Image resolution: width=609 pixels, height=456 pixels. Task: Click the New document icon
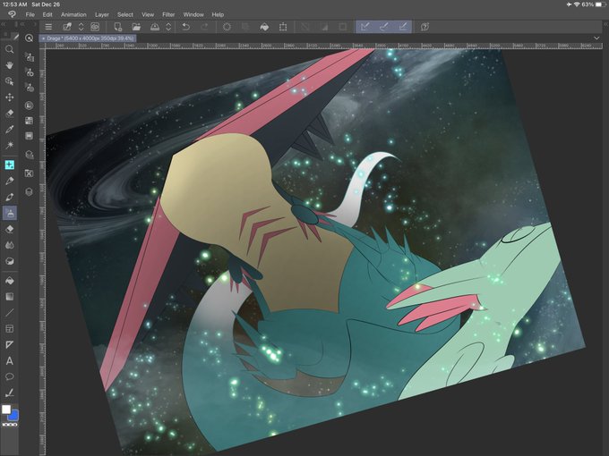(117, 27)
